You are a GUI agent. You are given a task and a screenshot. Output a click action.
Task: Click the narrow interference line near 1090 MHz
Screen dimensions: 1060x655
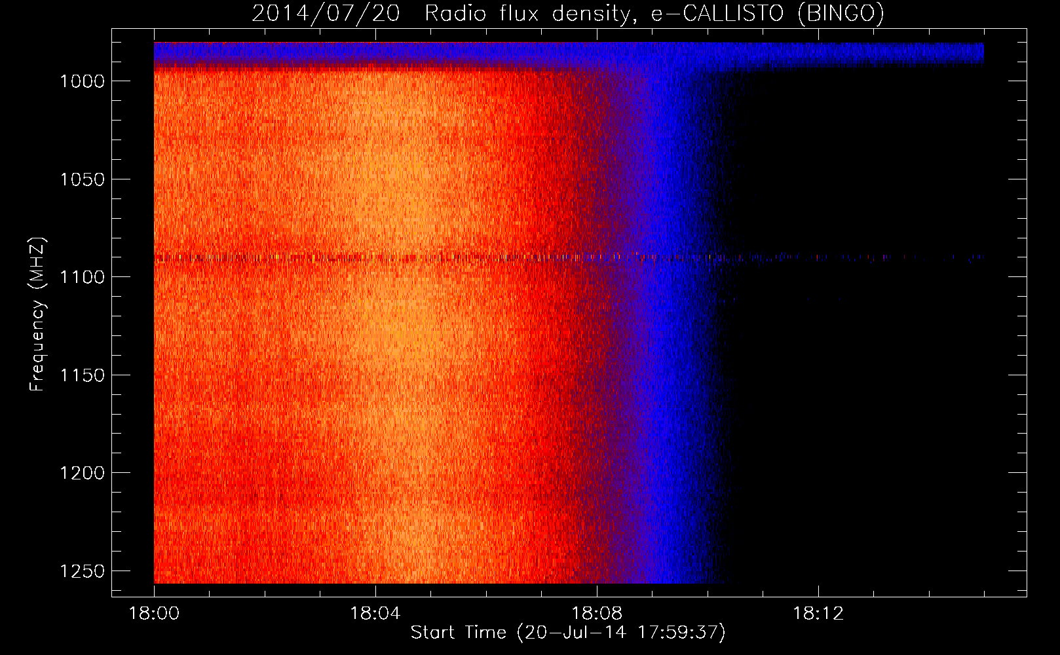click(x=569, y=258)
